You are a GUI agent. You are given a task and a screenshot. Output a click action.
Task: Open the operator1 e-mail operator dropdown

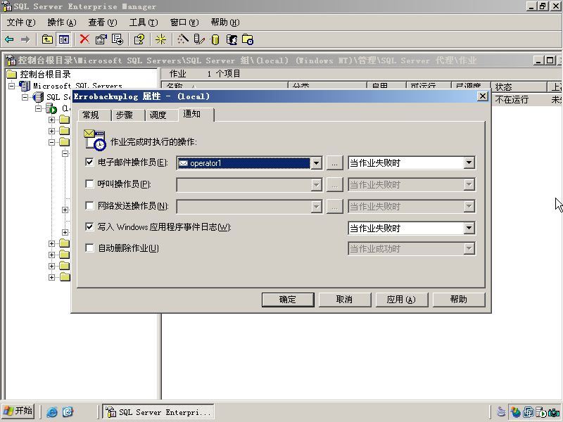coord(316,163)
